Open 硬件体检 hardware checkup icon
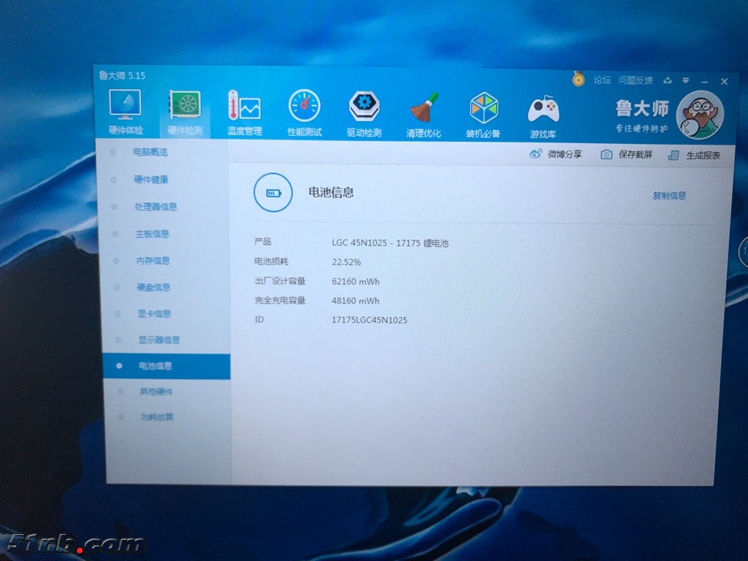 point(125,111)
